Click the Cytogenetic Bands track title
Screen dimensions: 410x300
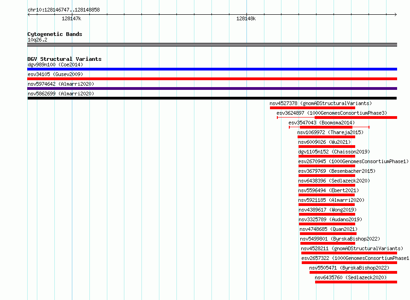click(x=55, y=34)
